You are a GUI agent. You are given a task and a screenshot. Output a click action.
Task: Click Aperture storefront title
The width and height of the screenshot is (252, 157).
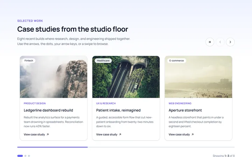185,110
